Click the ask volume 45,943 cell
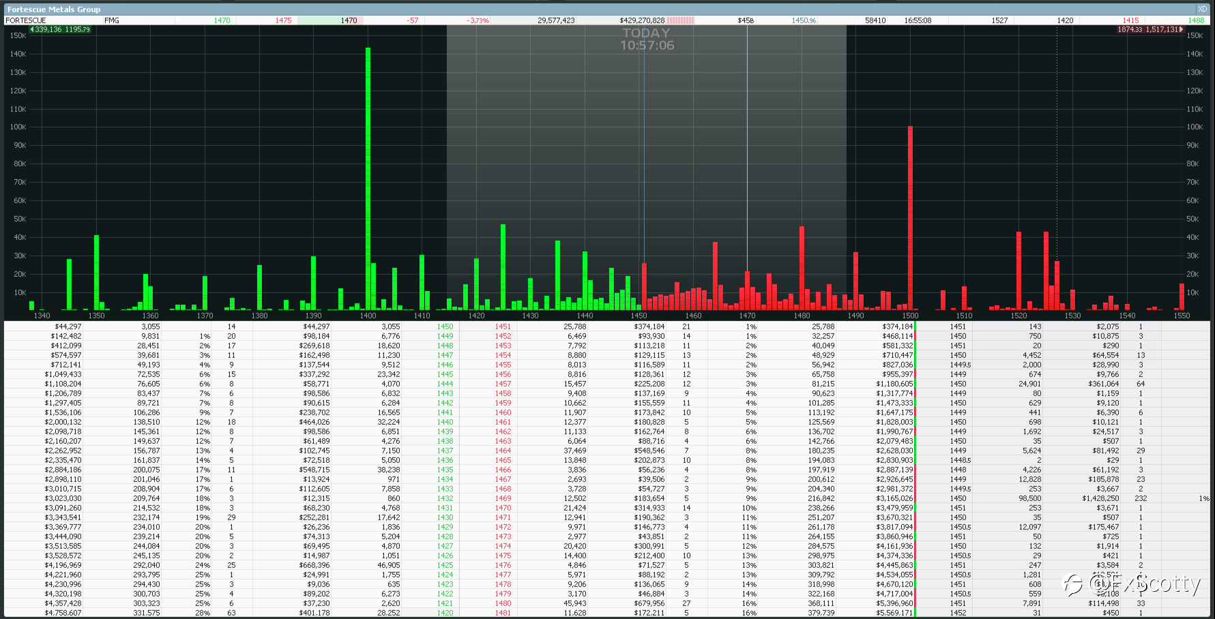1215x619 pixels. point(575,603)
